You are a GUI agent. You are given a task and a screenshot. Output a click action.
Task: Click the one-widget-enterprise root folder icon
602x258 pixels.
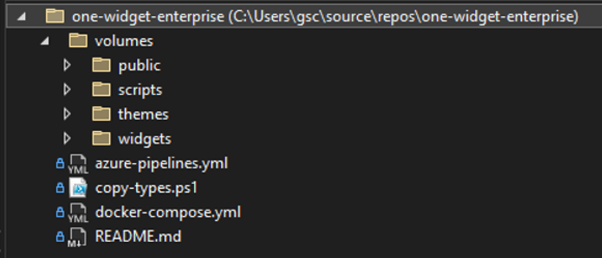[55, 16]
